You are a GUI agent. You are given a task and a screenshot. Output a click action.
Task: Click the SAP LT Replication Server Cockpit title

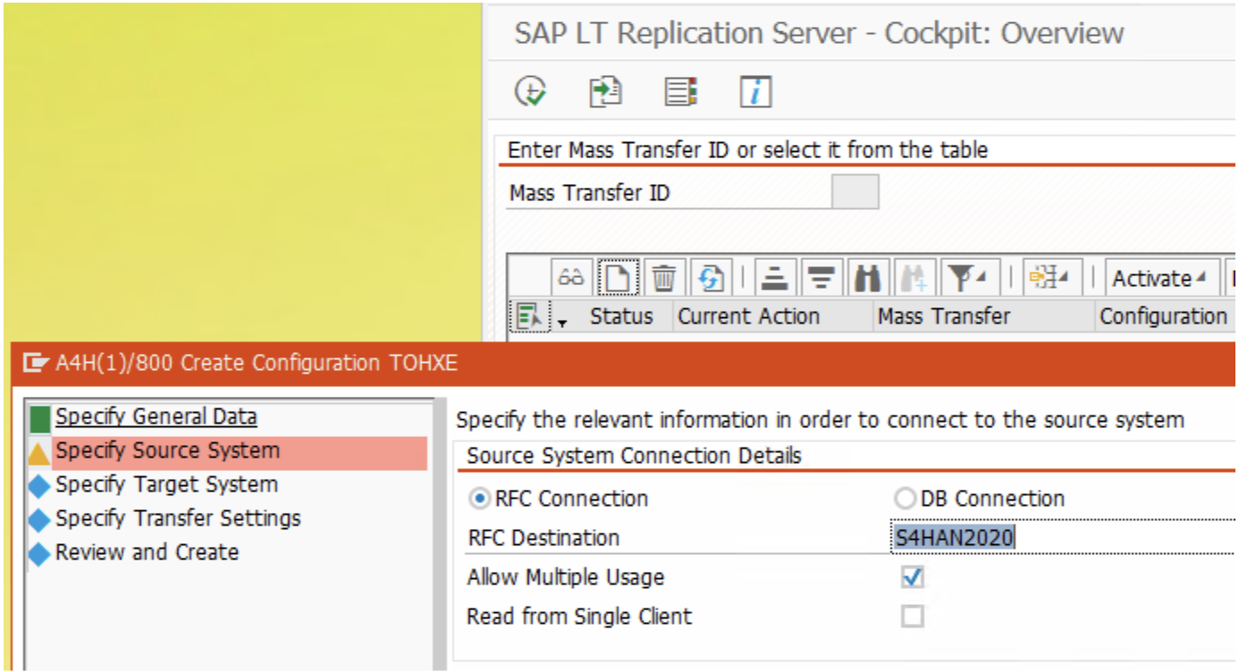point(819,33)
